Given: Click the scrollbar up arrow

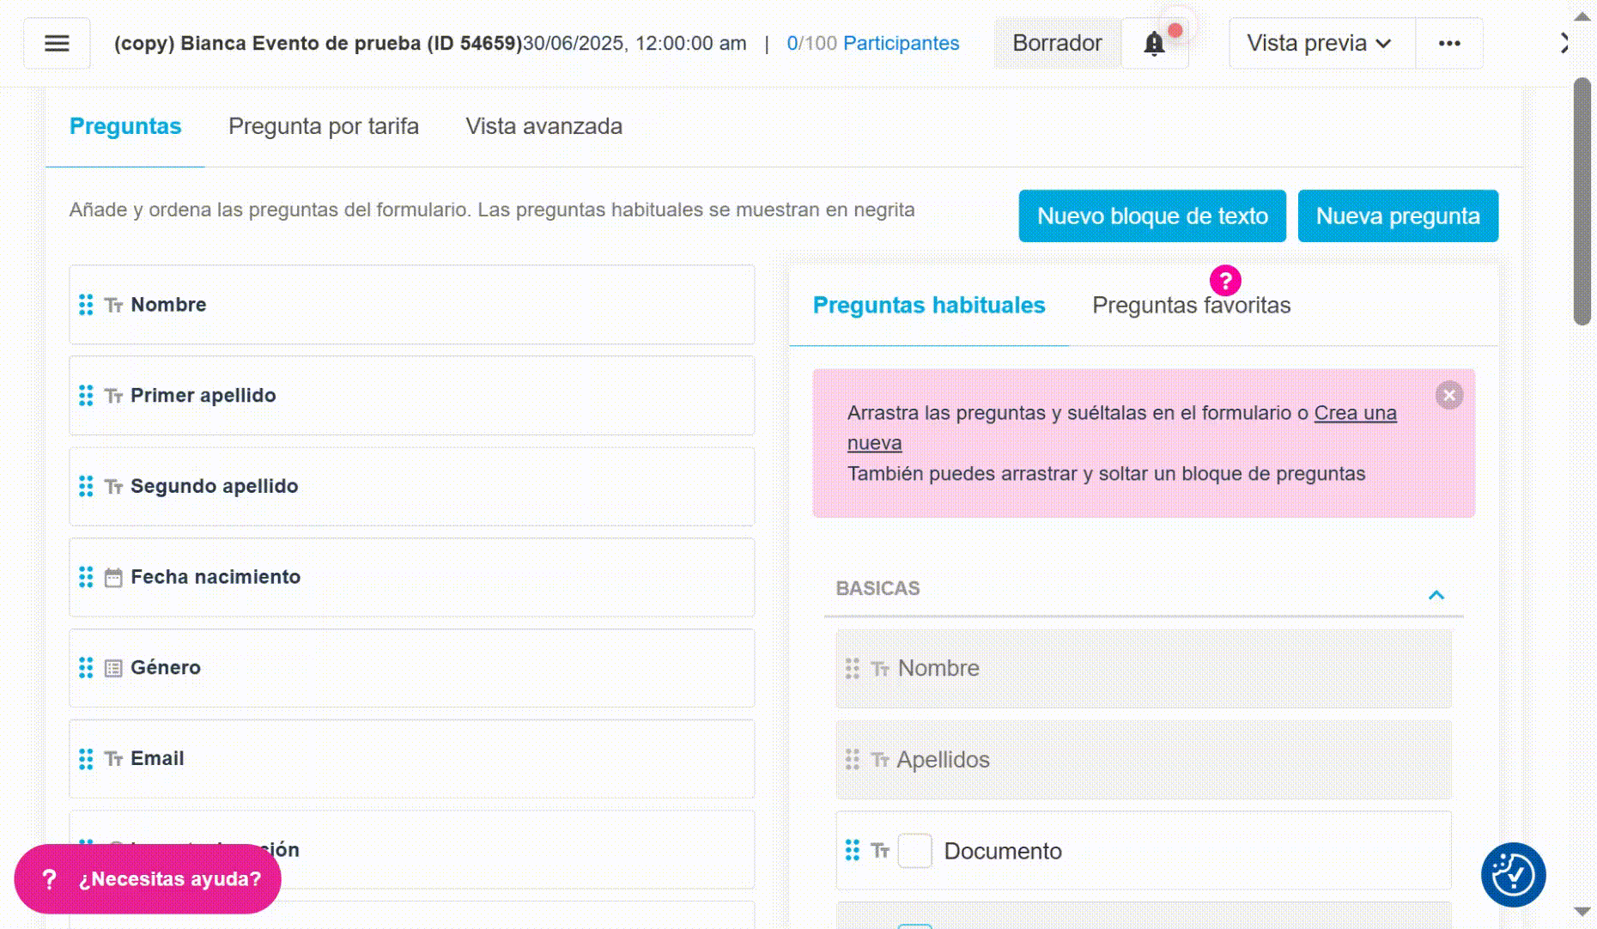Looking at the screenshot, I should (x=1582, y=17).
